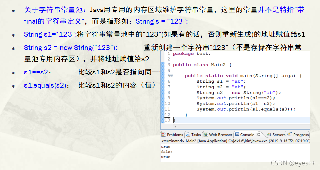Image resolution: width=320 pixels, height=170 pixels.
Task: Click line number 1 in the gutter
Action: pyautogui.click(x=169, y=54)
